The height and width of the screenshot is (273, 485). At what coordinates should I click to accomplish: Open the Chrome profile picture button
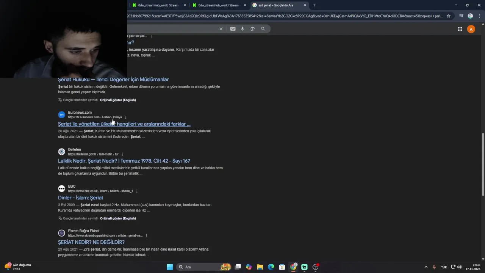click(470, 16)
